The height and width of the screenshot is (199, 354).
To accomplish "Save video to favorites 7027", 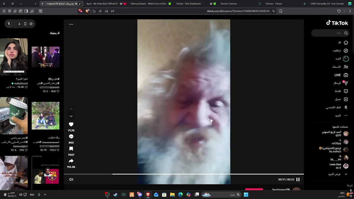I will click(x=71, y=149).
